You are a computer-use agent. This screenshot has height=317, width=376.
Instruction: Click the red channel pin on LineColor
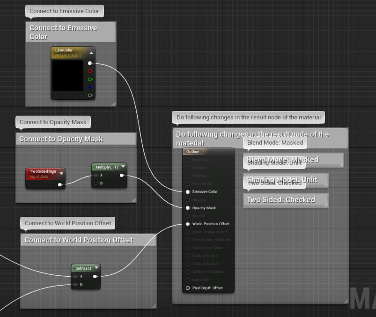pos(90,71)
